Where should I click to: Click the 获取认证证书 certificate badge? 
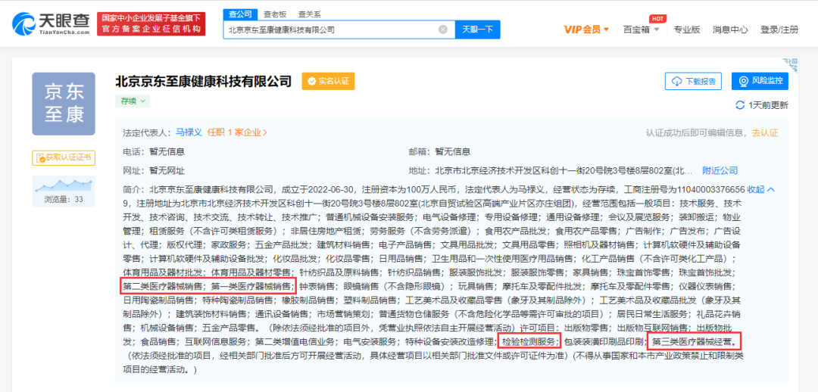[x=63, y=157]
